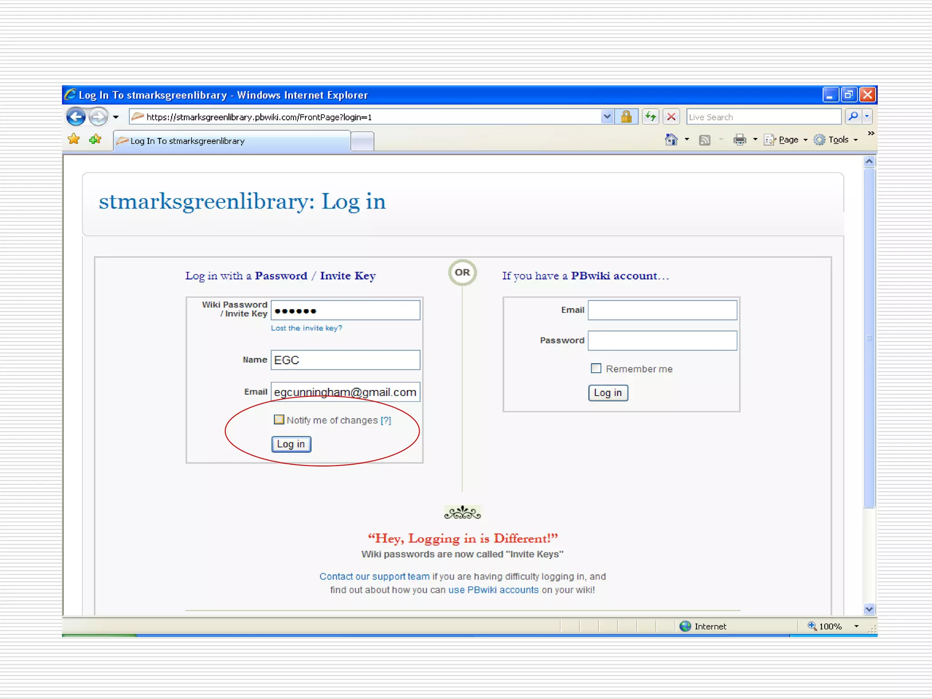Image resolution: width=932 pixels, height=699 pixels.
Task: Check the Remember me box
Action: tap(596, 368)
